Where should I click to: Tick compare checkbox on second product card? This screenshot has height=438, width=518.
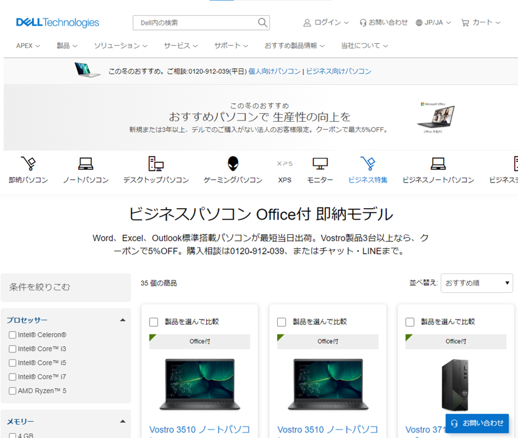[x=281, y=322]
